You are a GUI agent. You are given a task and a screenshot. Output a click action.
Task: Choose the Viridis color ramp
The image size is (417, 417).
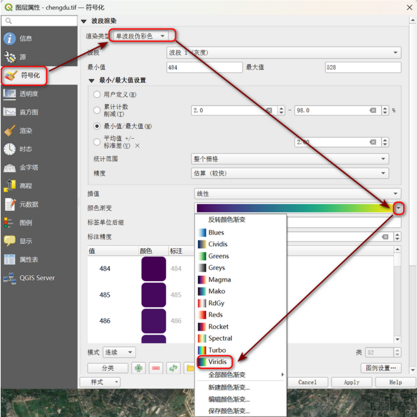[241, 362]
